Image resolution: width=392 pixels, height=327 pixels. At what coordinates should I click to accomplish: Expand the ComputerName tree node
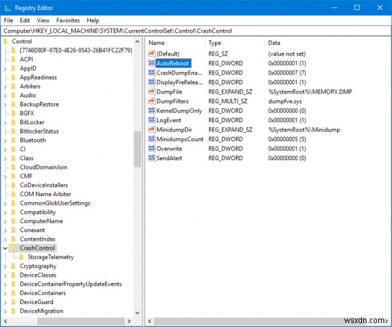click(x=5, y=222)
